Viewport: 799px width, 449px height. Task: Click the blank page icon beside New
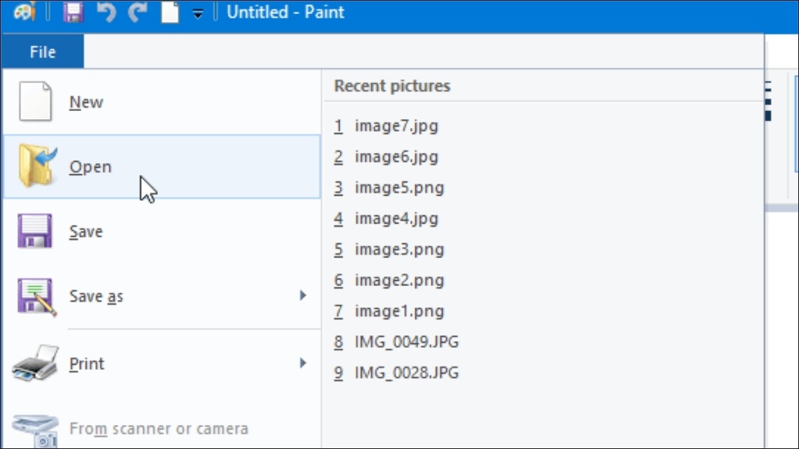pos(35,102)
